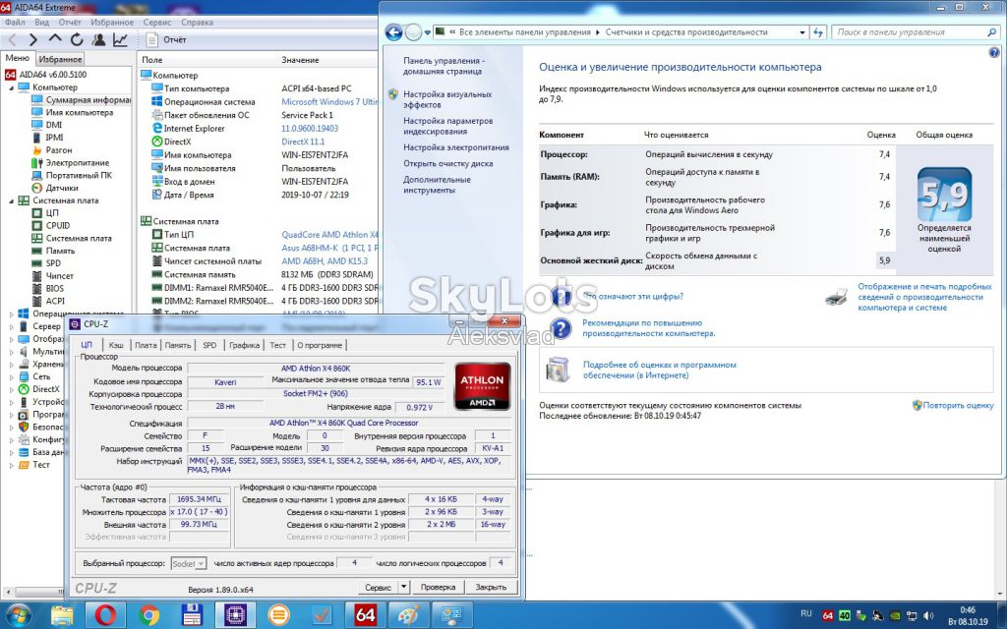Open Настройка визуальных эффектов link
Screen dimensions: 1007x629
tap(447, 99)
